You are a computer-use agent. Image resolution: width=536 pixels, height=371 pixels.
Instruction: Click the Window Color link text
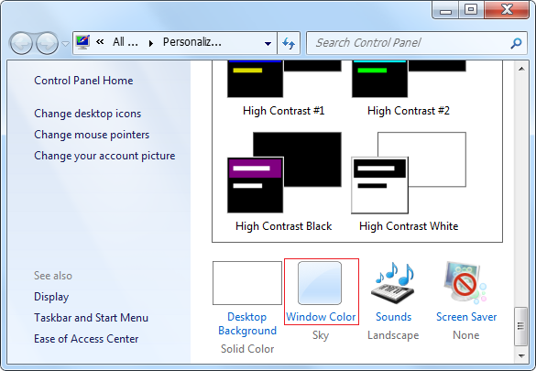[321, 317]
